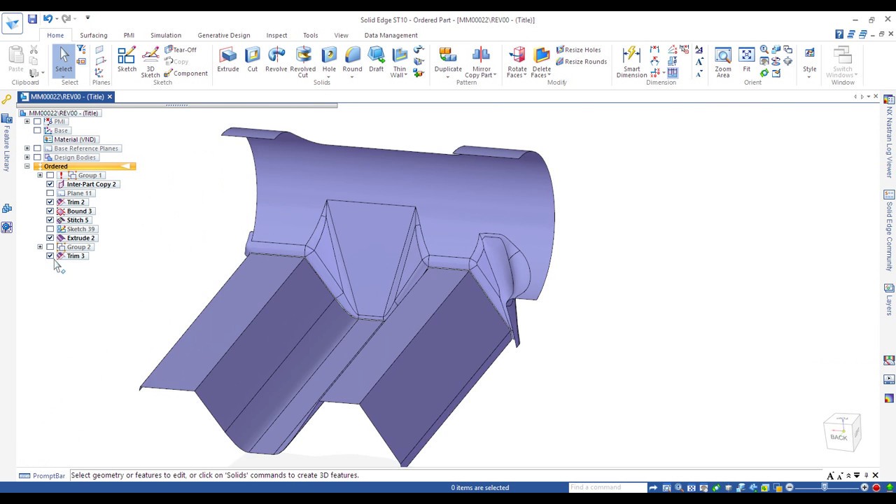Viewport: 896px width, 504px height.
Task: Click the Duplicate pattern button
Action: (x=448, y=60)
